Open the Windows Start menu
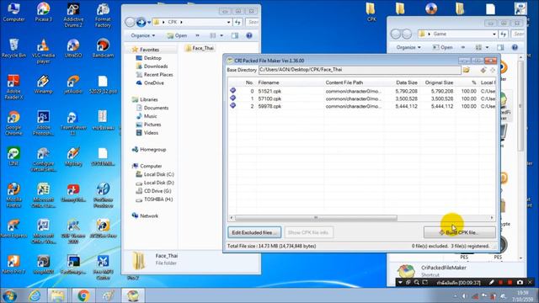Viewport: 539px width, 303px height. [x=9, y=295]
